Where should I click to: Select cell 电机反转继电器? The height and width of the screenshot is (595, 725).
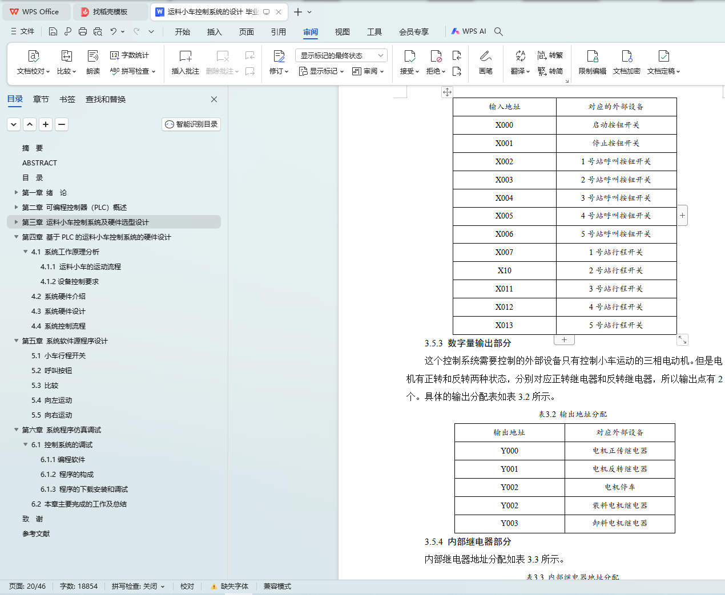tap(620, 469)
